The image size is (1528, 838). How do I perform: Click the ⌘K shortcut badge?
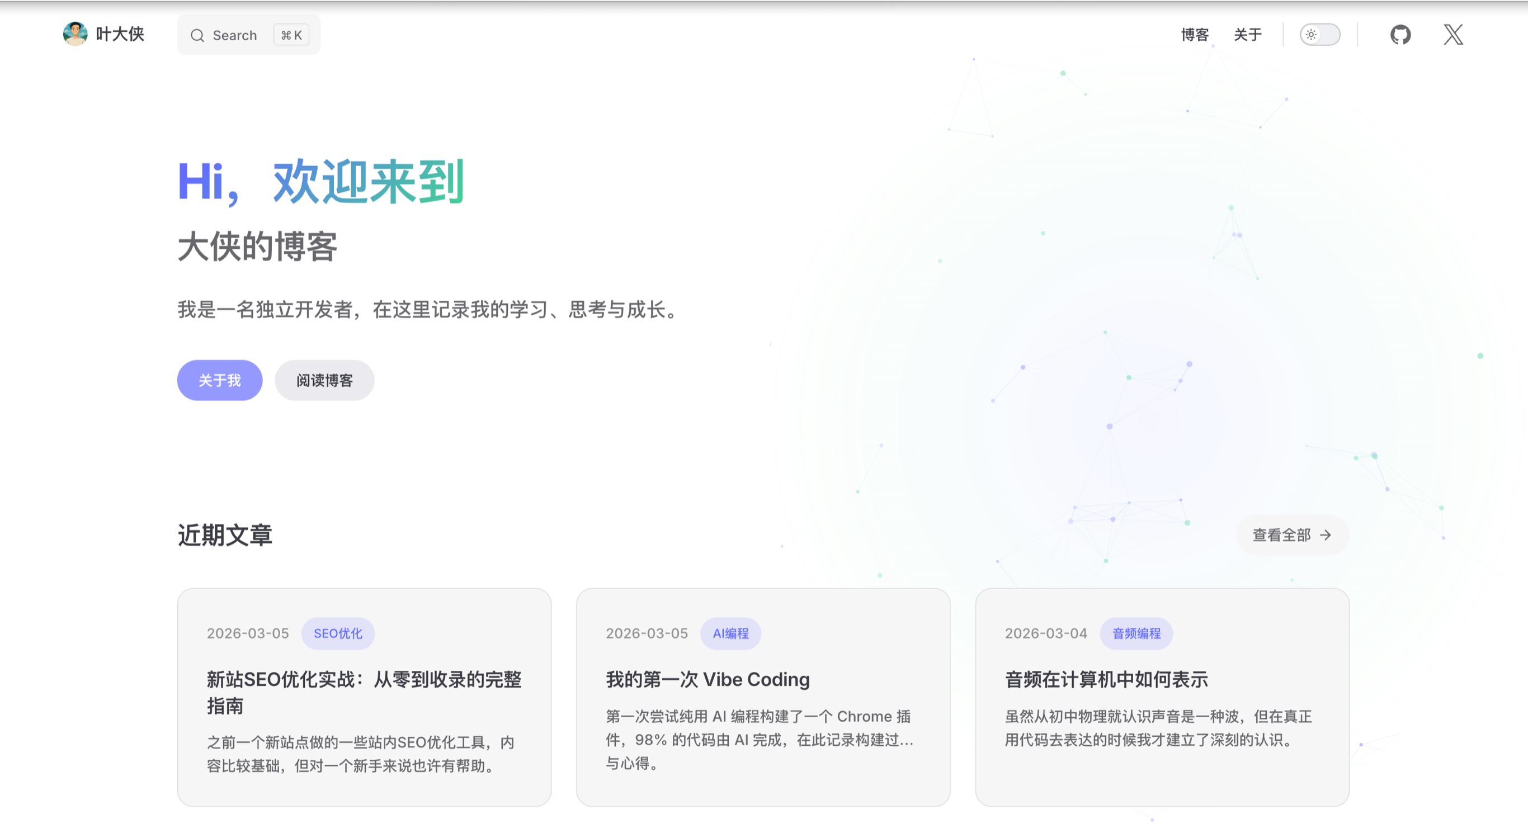pyautogui.click(x=291, y=35)
